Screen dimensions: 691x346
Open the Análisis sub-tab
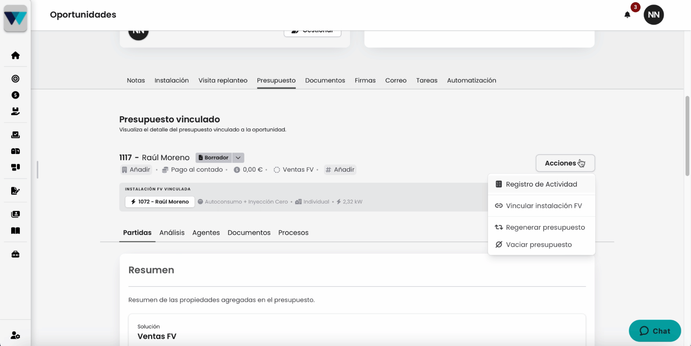[x=172, y=233]
